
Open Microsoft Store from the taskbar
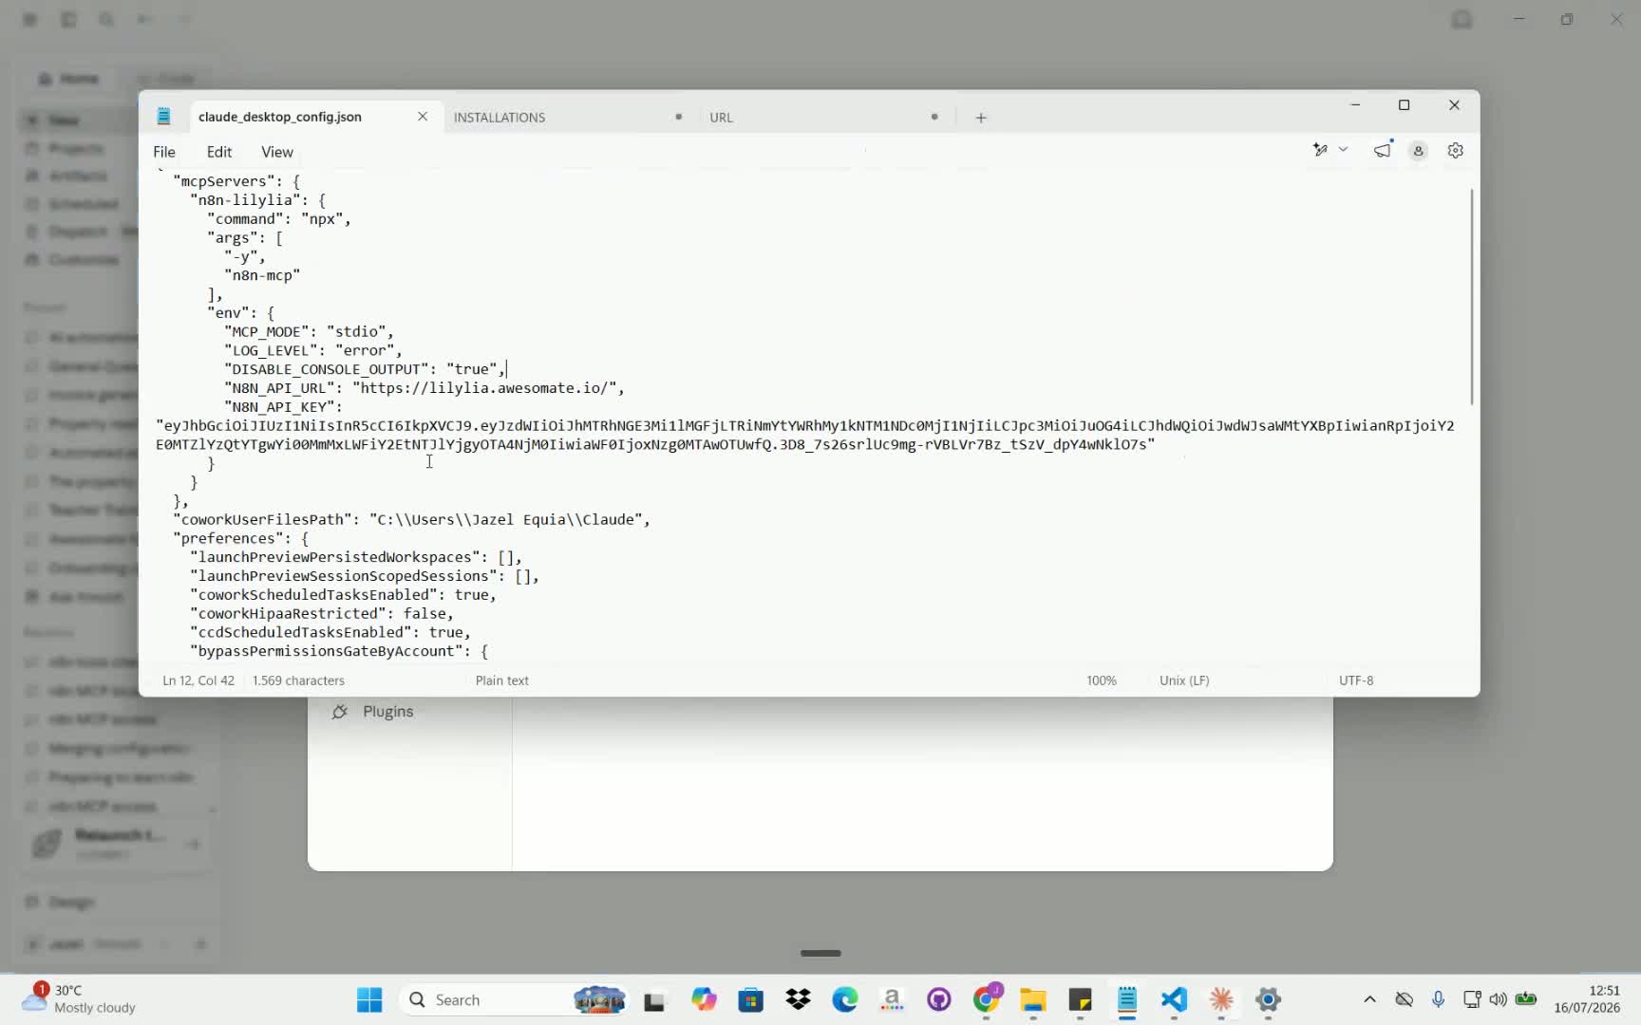tap(751, 999)
